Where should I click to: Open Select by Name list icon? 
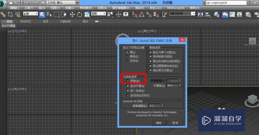49,14
